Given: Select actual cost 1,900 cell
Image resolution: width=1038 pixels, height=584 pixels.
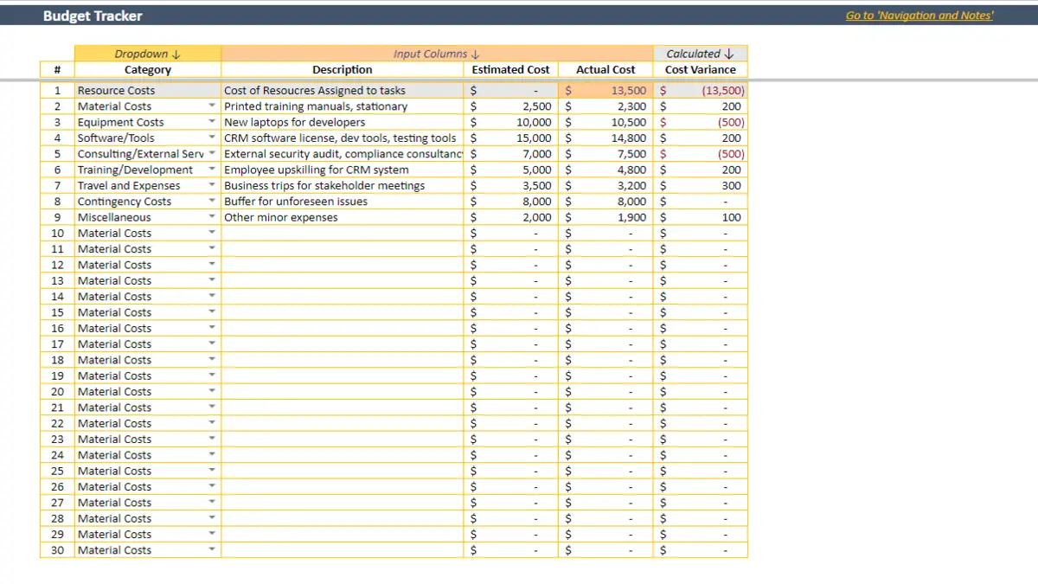Looking at the screenshot, I should [605, 217].
